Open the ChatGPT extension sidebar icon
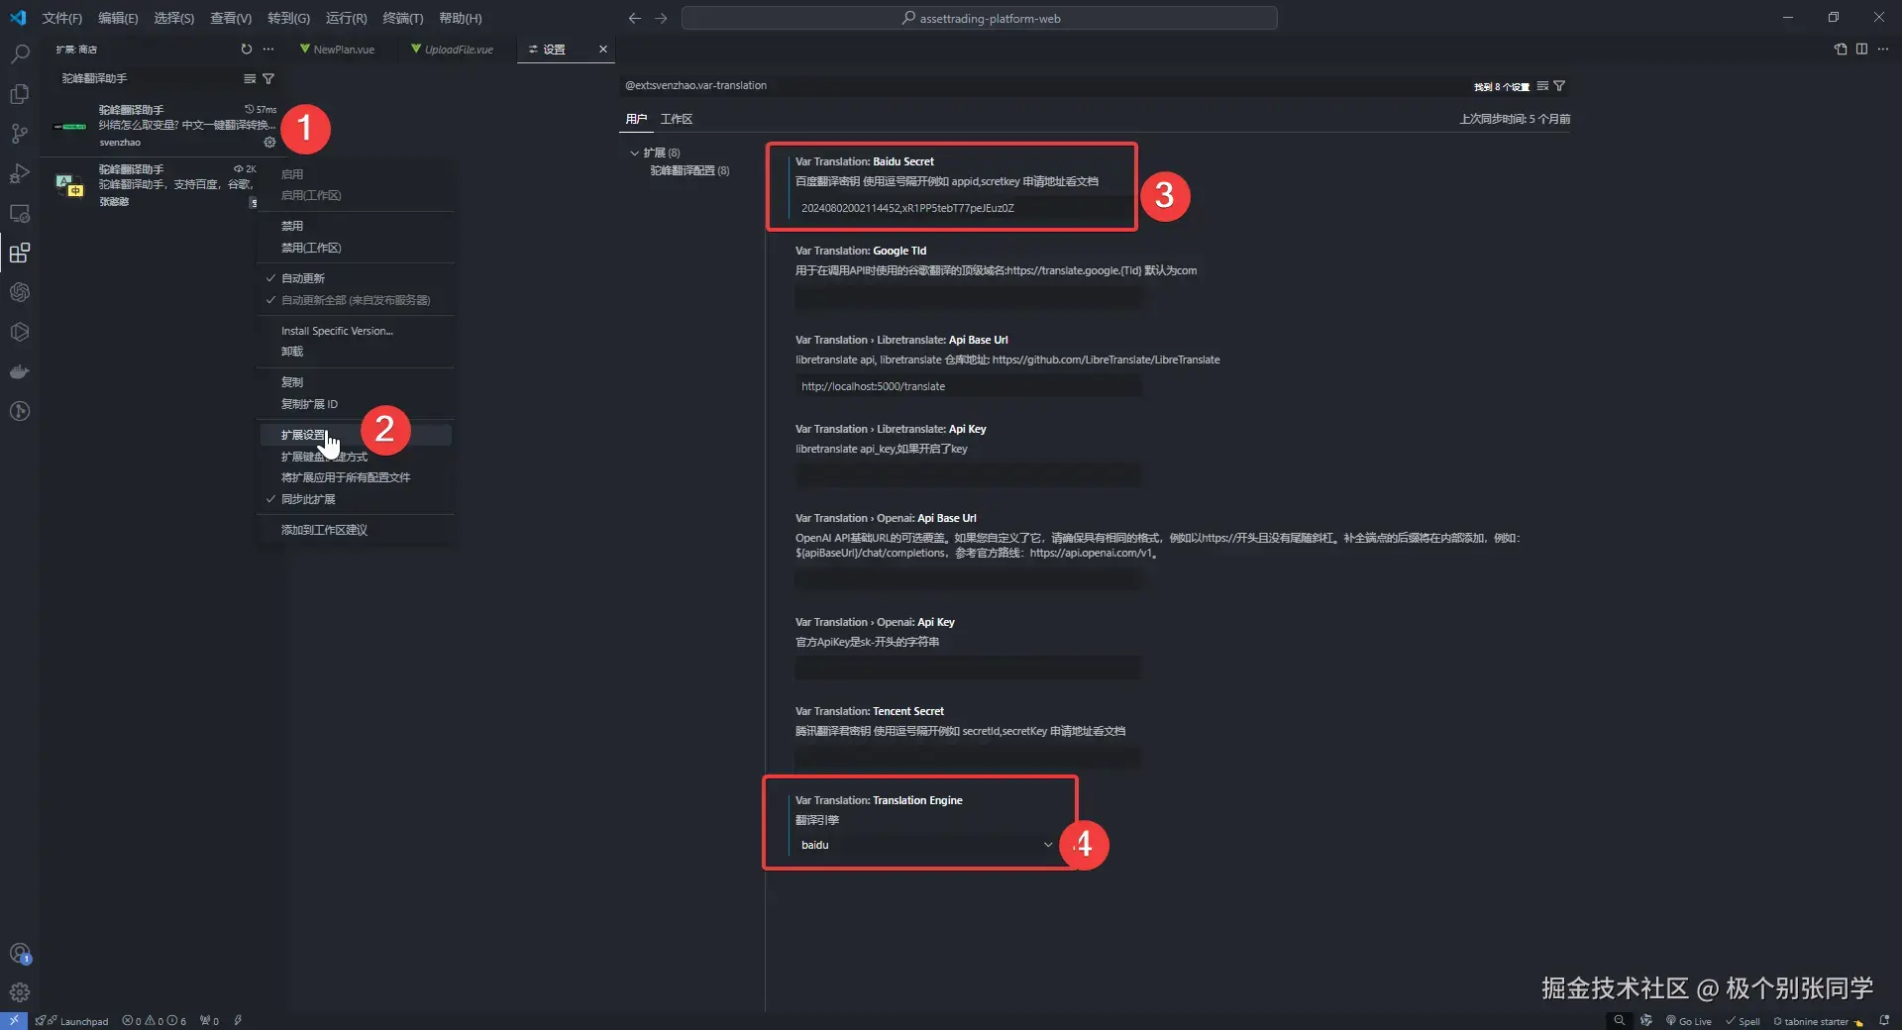The width and height of the screenshot is (1902, 1030). pyautogui.click(x=20, y=292)
